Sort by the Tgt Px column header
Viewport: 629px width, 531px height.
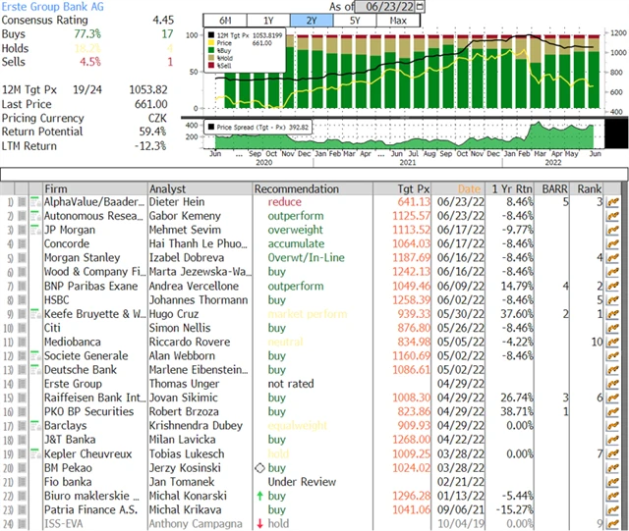coord(414,188)
